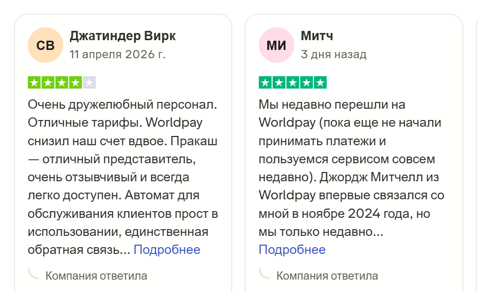
Task: Click the reply arrow icon under Митч's review
Action: click(x=265, y=274)
